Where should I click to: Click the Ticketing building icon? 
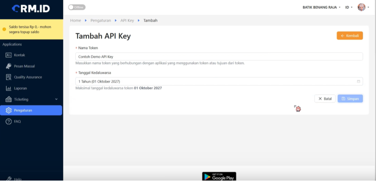coord(9,99)
